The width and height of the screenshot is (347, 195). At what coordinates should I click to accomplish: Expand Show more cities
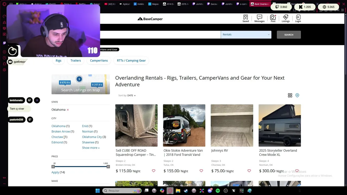[91, 148]
